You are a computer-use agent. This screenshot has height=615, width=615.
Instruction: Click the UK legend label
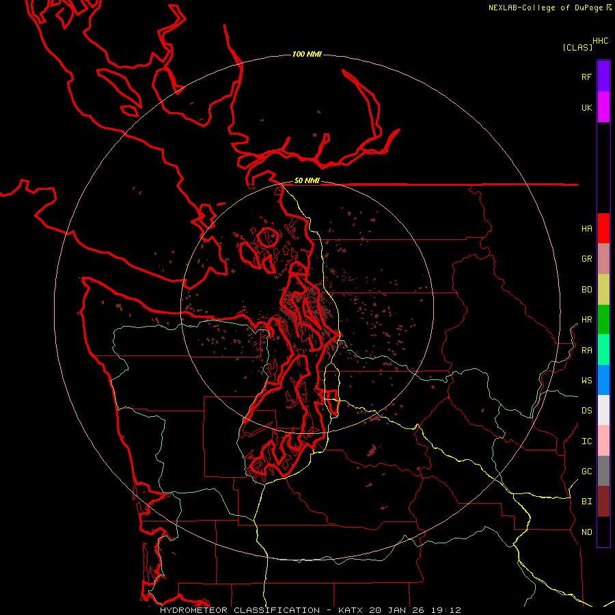coord(586,107)
